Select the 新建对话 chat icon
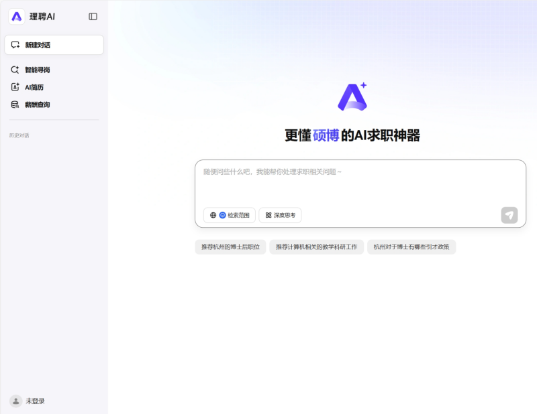This screenshot has width=537, height=414. pyautogui.click(x=15, y=44)
